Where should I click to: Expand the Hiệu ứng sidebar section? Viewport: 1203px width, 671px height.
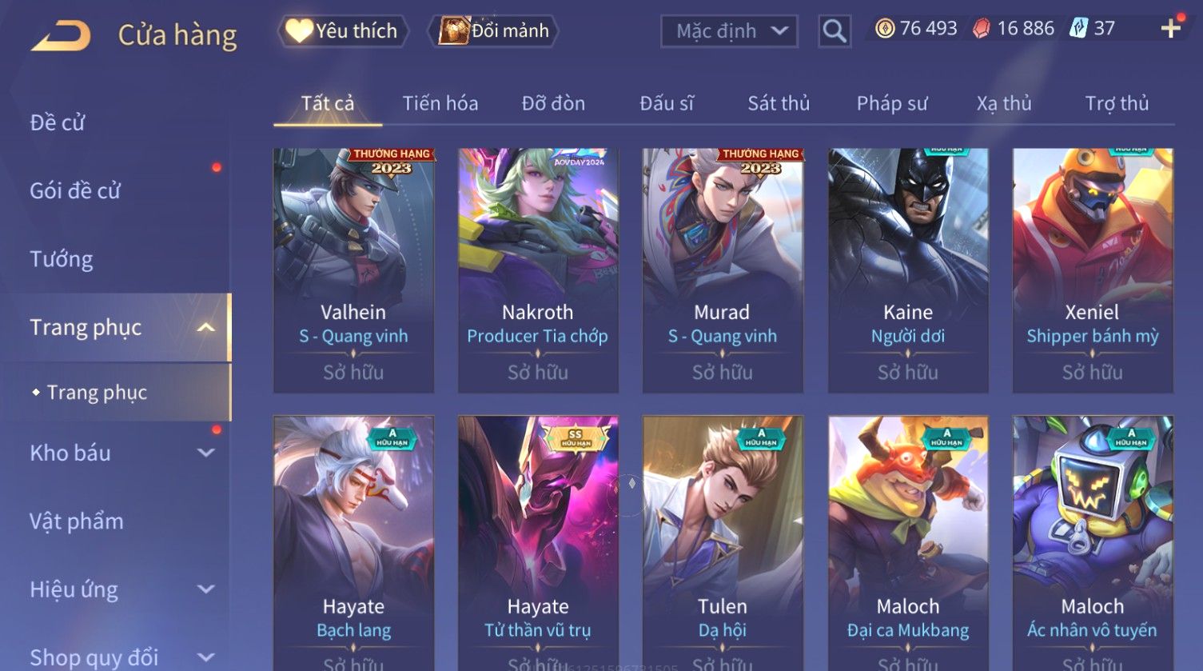(205, 589)
